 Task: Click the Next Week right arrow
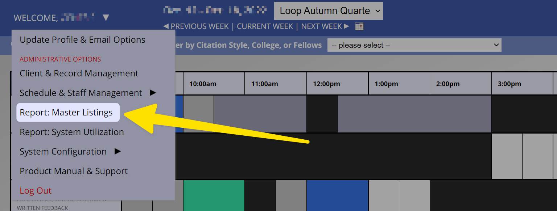click(x=346, y=26)
